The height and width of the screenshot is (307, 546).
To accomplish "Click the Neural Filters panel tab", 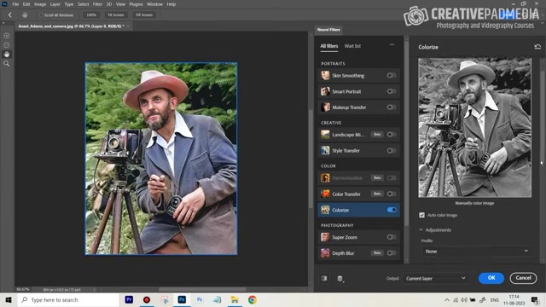I will 328,30.
